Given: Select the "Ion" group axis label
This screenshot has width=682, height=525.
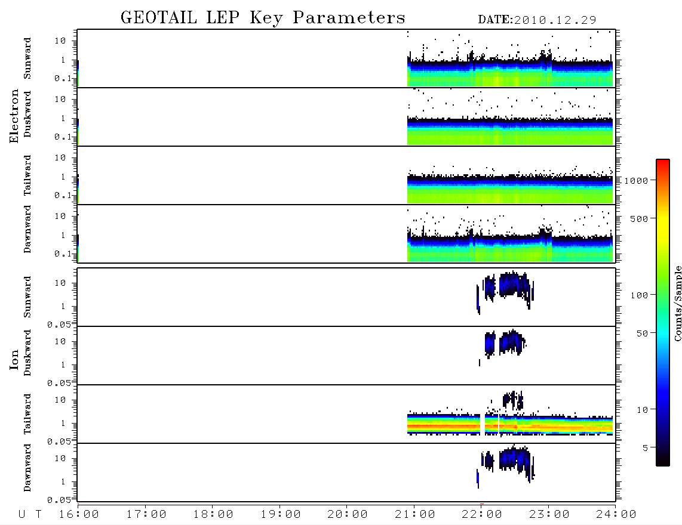Looking at the screenshot, I should click(14, 360).
